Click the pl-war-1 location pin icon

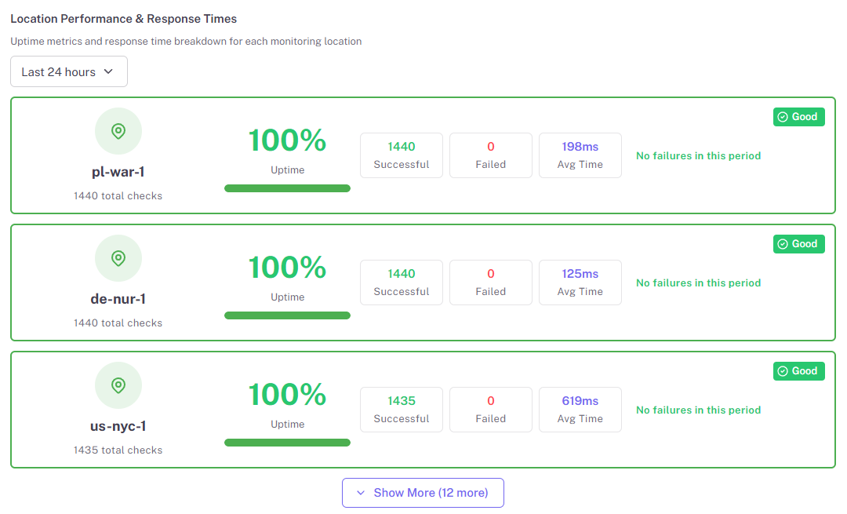pos(118,131)
